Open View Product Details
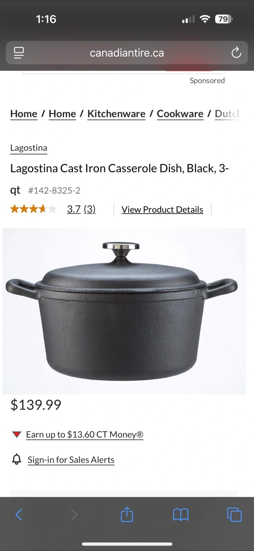The width and height of the screenshot is (254, 551). coord(162,209)
